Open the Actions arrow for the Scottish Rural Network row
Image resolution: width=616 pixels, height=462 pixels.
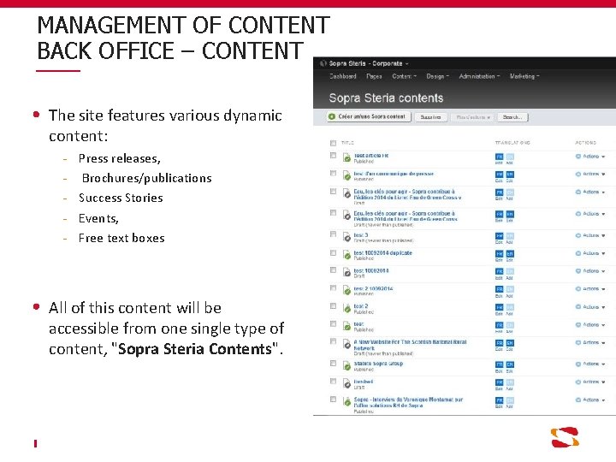[603, 343]
